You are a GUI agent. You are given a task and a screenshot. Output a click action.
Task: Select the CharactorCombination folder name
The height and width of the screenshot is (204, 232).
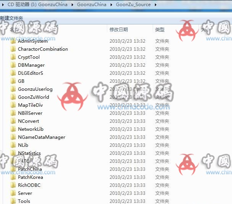pyautogui.click(x=43, y=49)
